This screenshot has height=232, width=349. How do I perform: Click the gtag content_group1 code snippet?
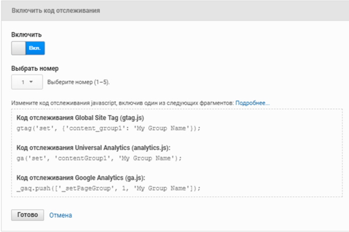pyautogui.click(x=108, y=129)
